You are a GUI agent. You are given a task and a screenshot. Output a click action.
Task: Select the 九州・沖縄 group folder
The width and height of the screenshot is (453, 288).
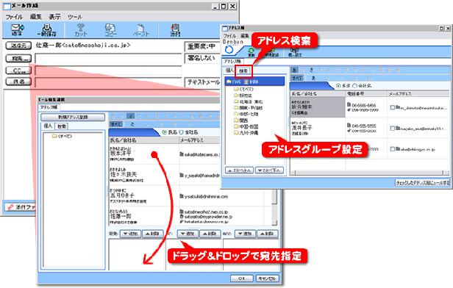point(246,133)
